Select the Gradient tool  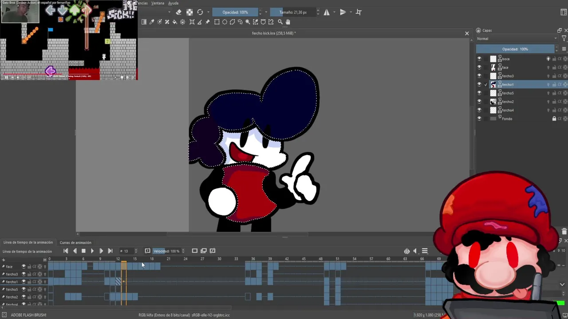pos(144,22)
